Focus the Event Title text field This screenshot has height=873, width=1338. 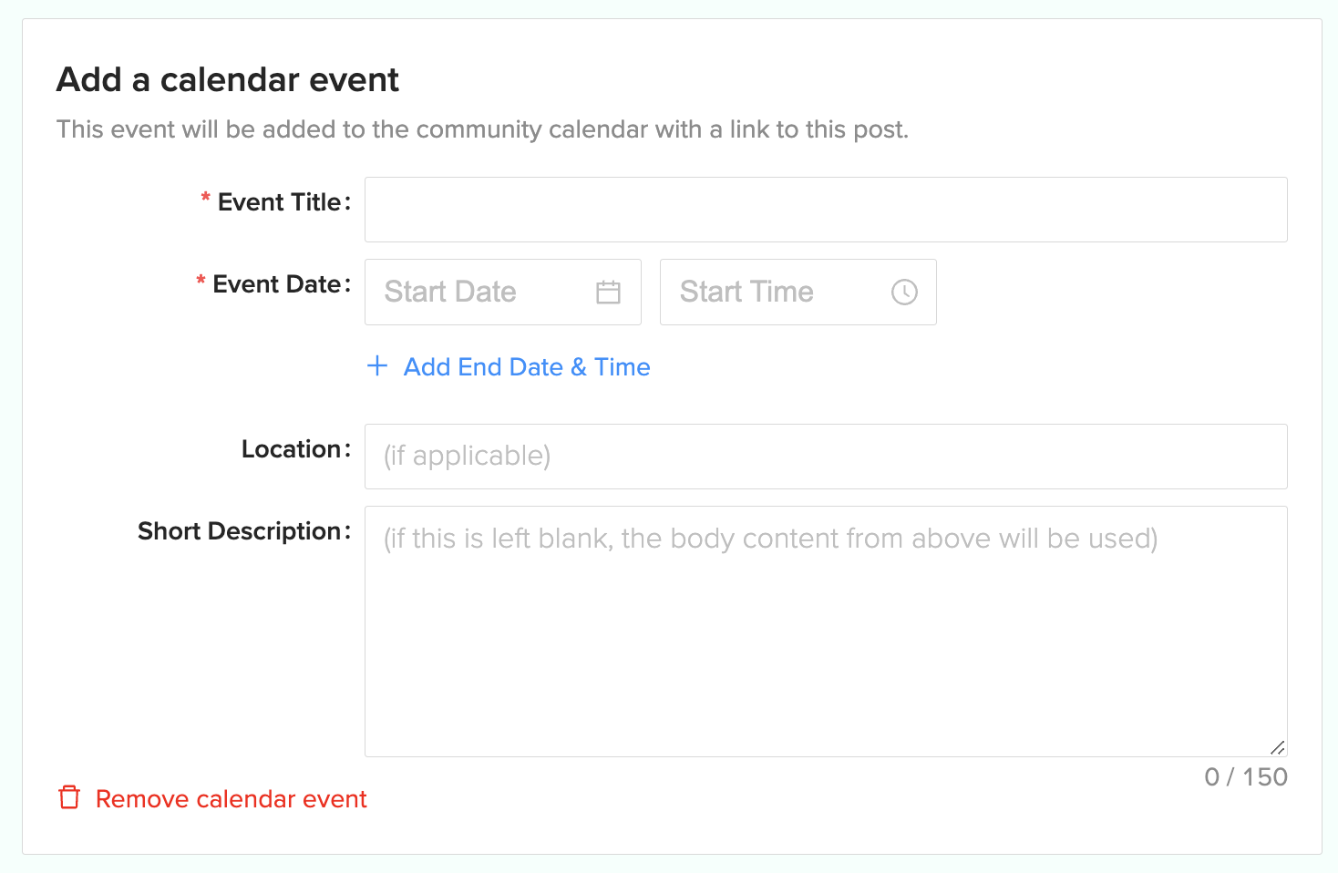826,210
